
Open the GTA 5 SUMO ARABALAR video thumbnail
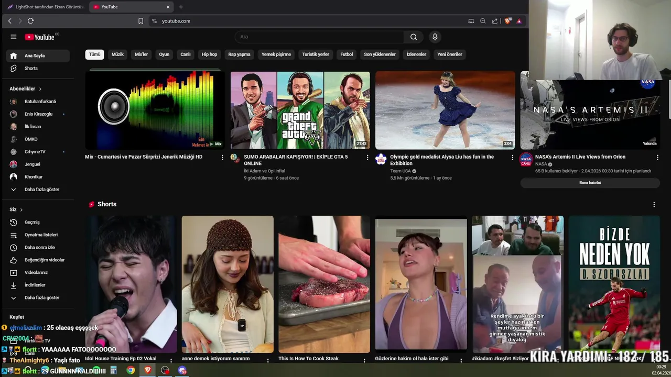300,110
